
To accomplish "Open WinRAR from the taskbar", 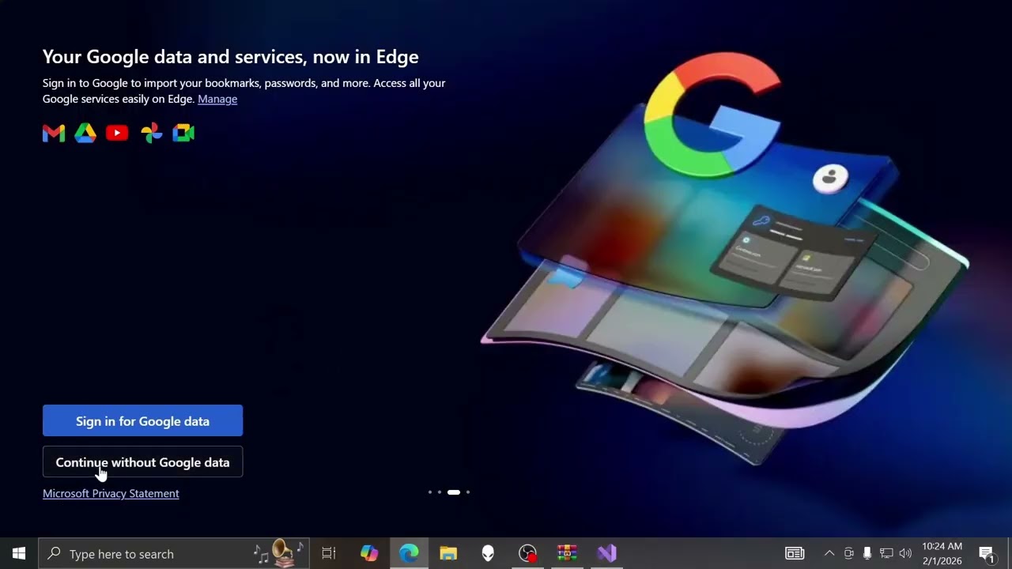I will pos(567,554).
